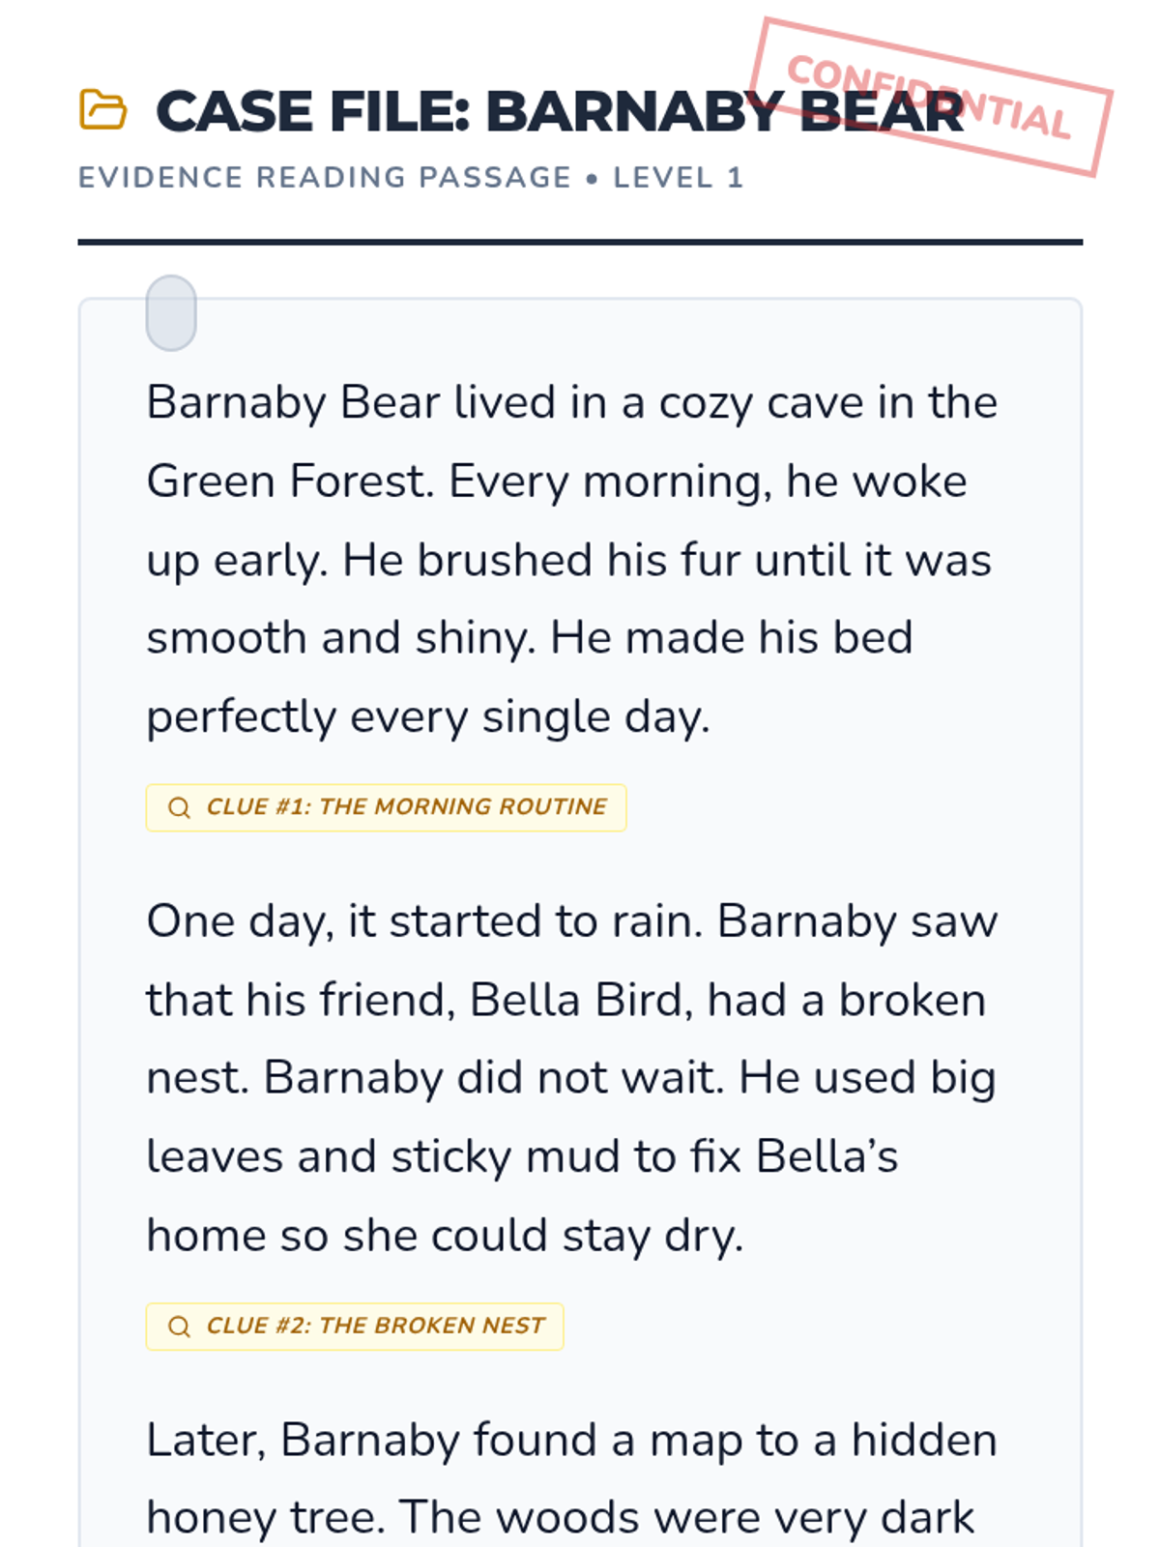1160x1547 pixels.
Task: Click the Case File: Barnaby Bear heading
Action: click(561, 111)
